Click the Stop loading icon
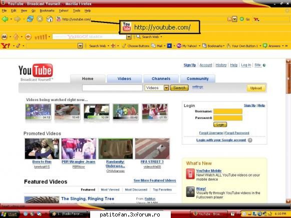The image size is (291, 218). [x=40, y=18]
